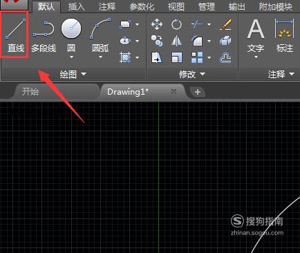Open the dropdown under 文字 tool

tap(256, 57)
